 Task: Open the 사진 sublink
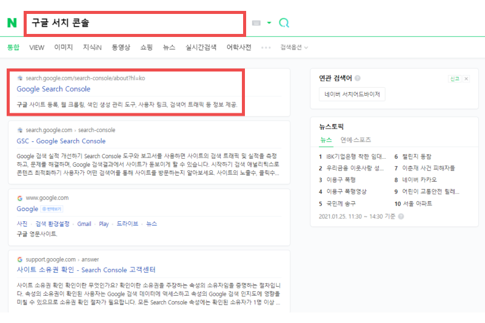tap(22, 224)
